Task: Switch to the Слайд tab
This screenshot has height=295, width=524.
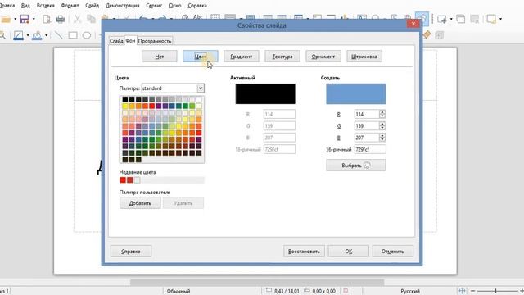Action: click(116, 41)
